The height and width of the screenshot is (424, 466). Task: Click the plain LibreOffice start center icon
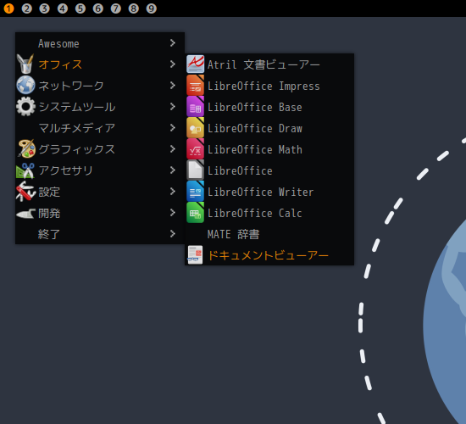tap(195, 170)
